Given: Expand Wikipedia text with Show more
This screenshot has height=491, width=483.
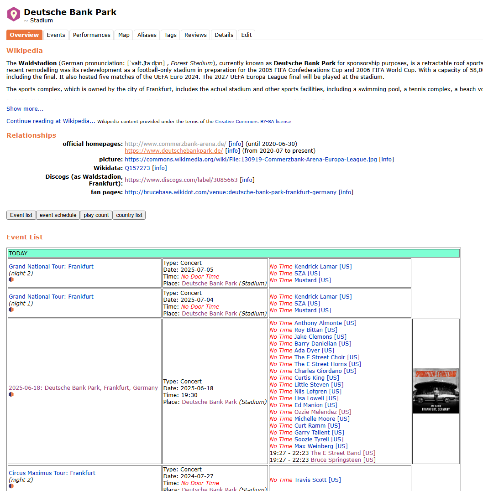Looking at the screenshot, I should [x=25, y=109].
